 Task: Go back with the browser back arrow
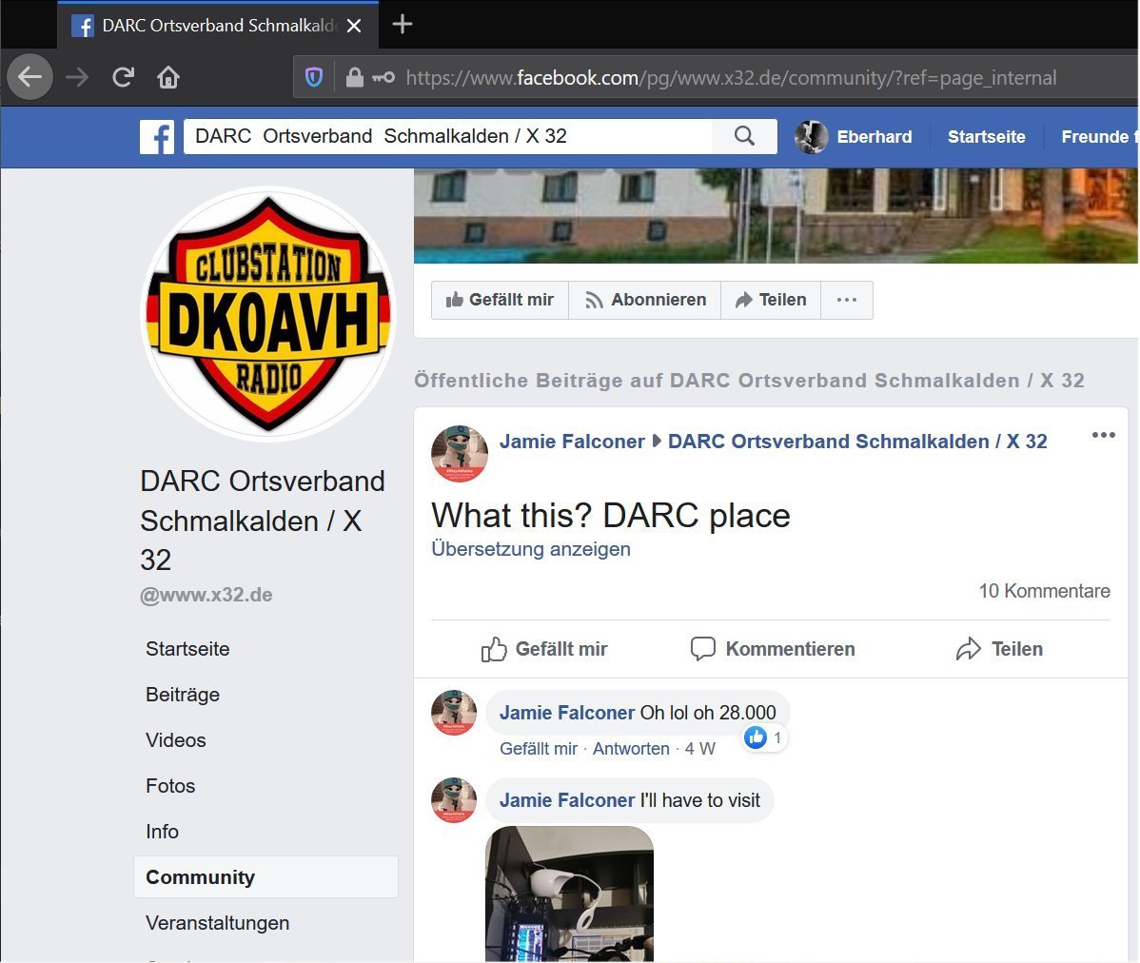click(29, 76)
